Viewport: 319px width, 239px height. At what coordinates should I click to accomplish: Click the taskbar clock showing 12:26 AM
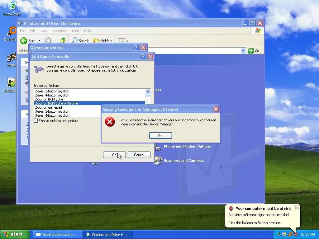point(307,235)
